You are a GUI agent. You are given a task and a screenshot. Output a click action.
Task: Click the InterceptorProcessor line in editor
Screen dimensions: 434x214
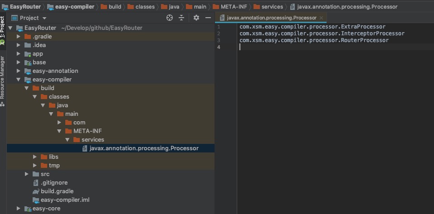(322, 33)
